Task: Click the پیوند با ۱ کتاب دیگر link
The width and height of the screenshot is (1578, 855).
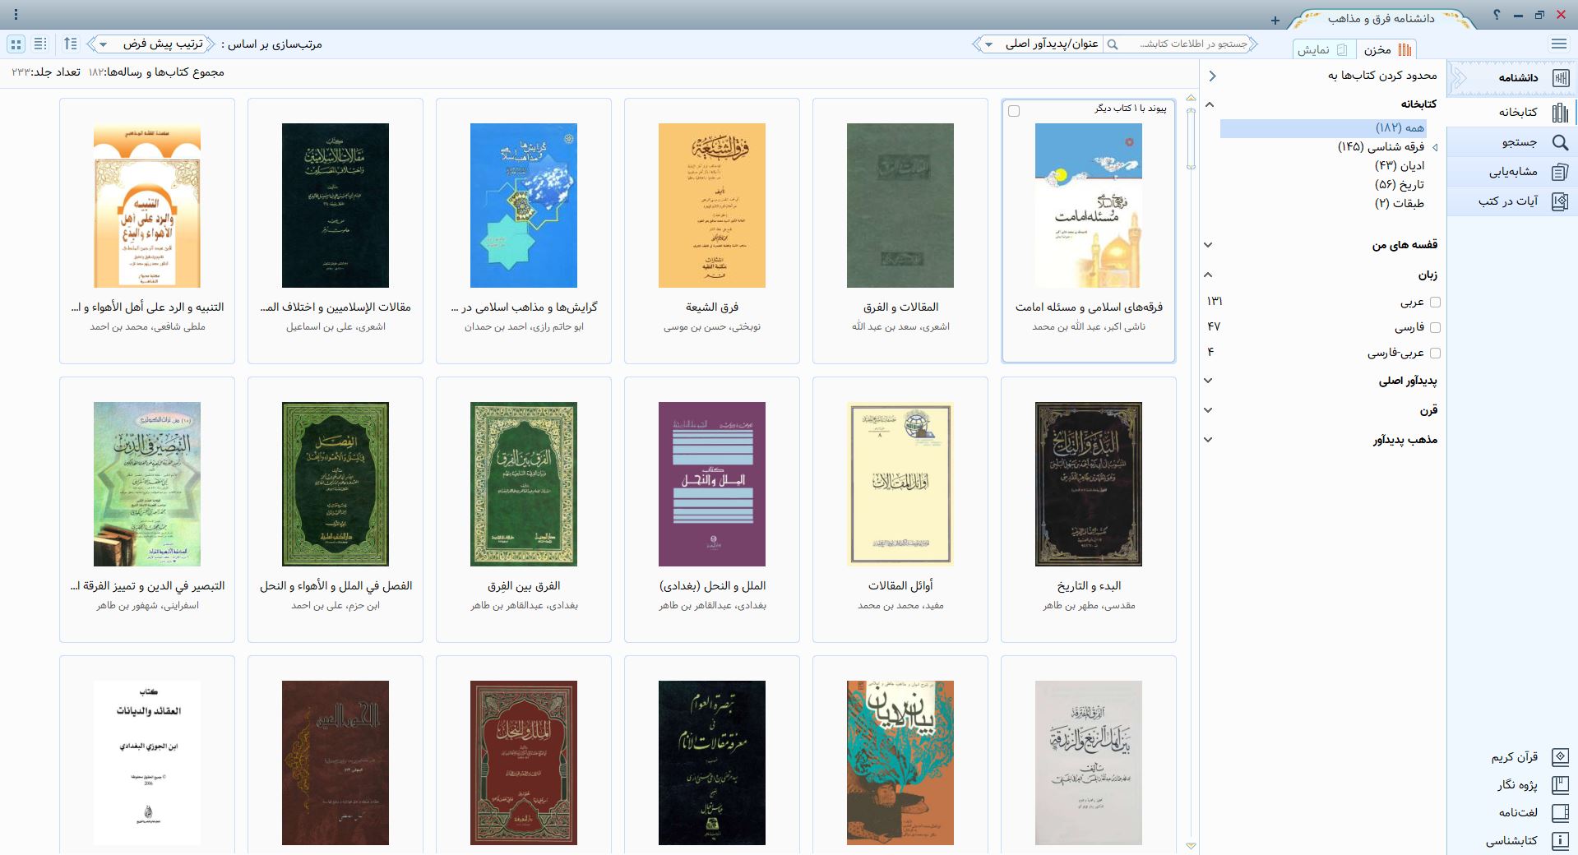Action: pos(1130,109)
